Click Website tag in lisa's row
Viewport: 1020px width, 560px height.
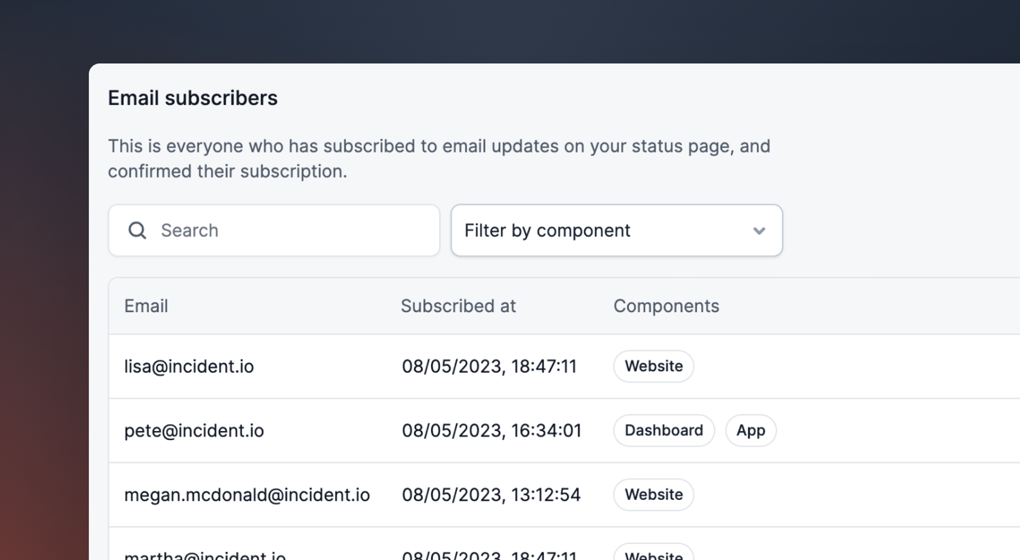coord(653,366)
